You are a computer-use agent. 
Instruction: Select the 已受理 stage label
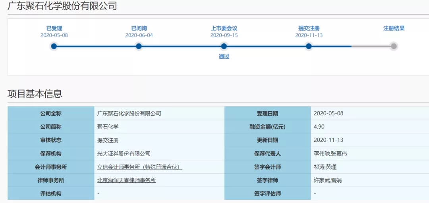[54, 28]
